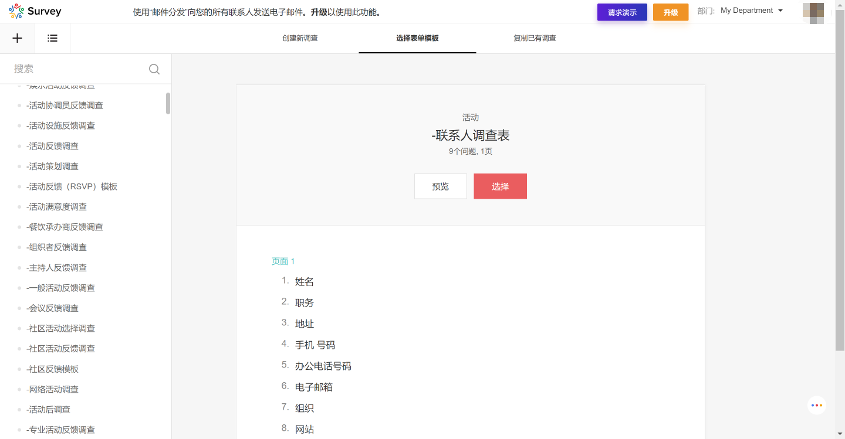
Task: Click the orange 升级 button
Action: 670,12
